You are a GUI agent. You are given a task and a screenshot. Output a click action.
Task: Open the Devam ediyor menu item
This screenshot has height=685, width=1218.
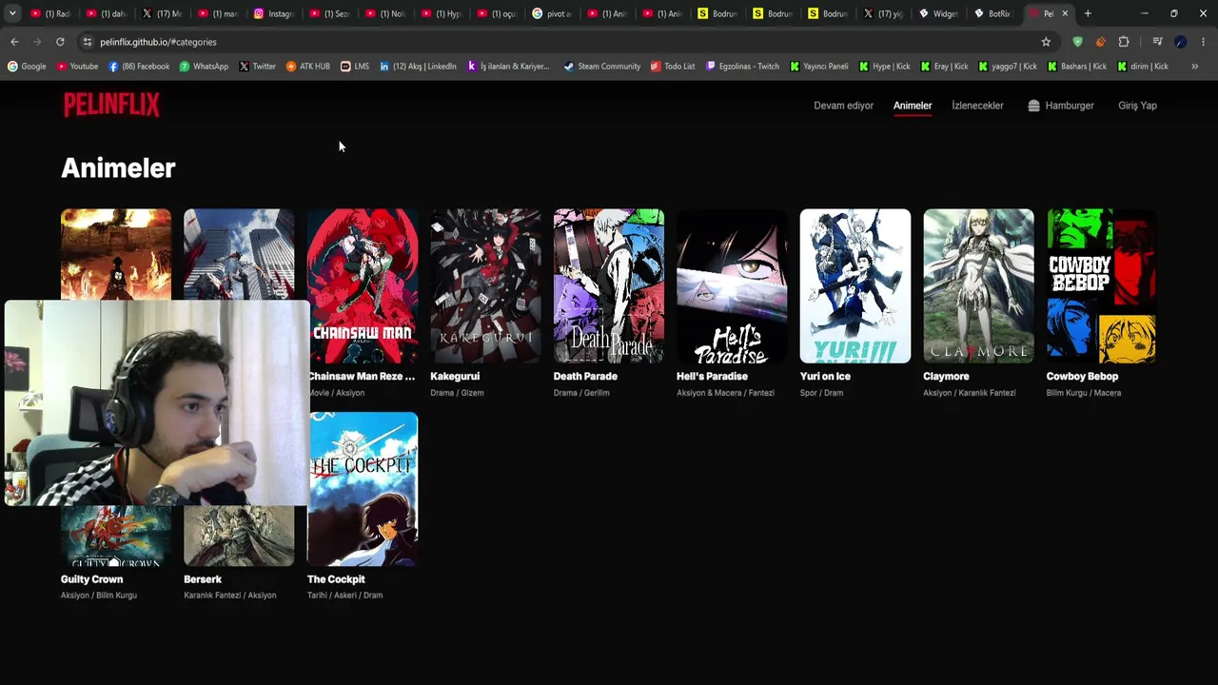[x=843, y=106]
